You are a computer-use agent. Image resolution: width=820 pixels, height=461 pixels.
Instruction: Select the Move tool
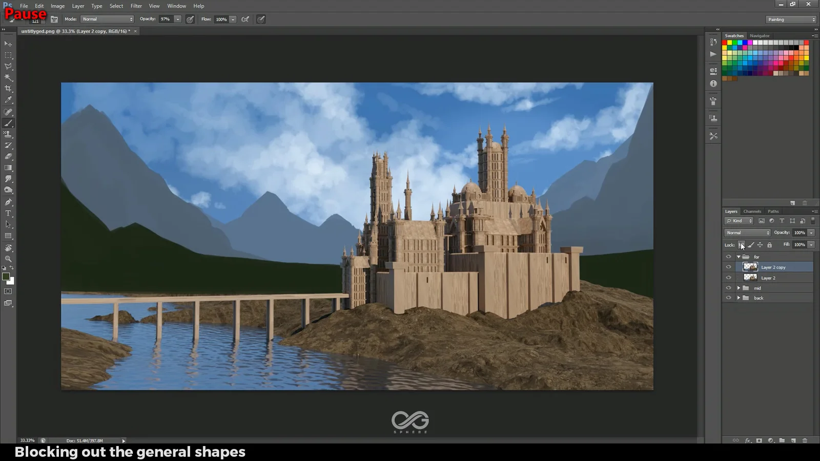(8, 44)
